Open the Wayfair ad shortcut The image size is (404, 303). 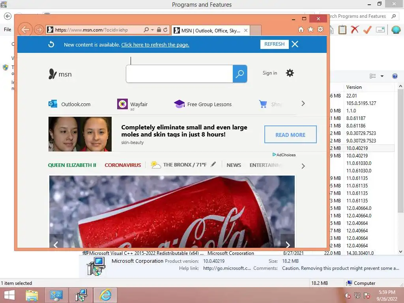coord(133,104)
